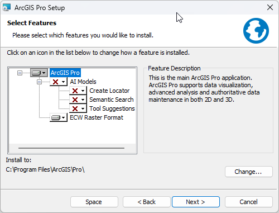Image resolution: width=279 pixels, height=213 pixels.
Task: Click the Change... install location button
Action: (x=249, y=172)
